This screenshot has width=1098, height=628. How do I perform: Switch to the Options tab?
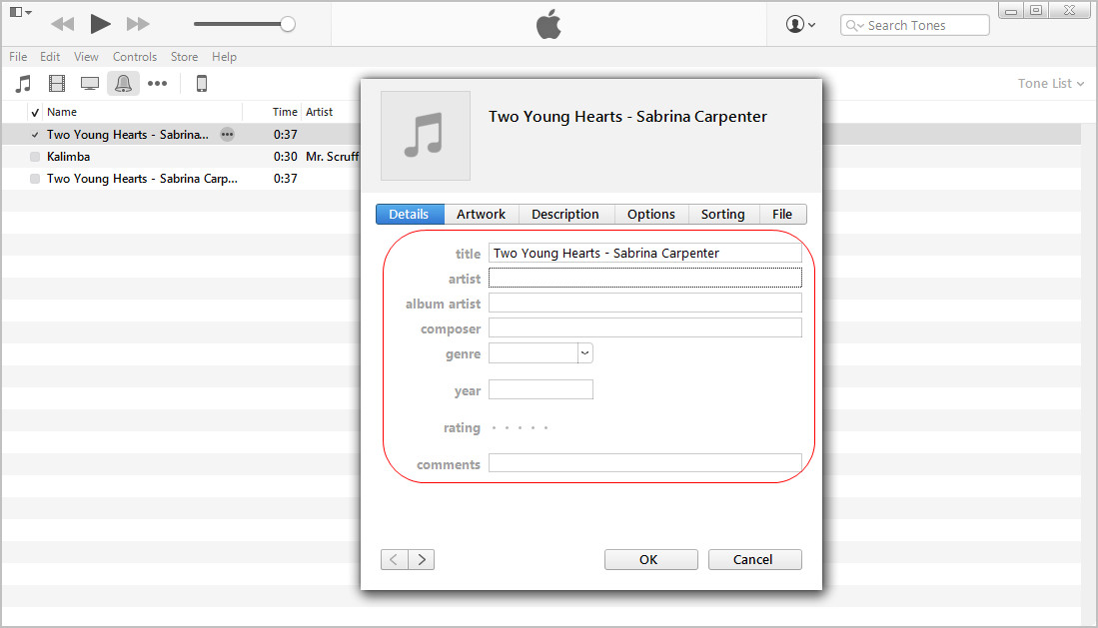[651, 215]
